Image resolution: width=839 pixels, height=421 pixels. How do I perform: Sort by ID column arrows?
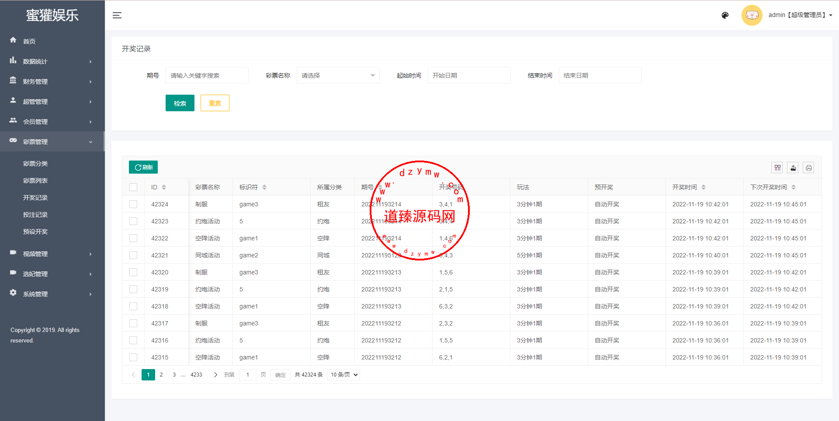164,187
